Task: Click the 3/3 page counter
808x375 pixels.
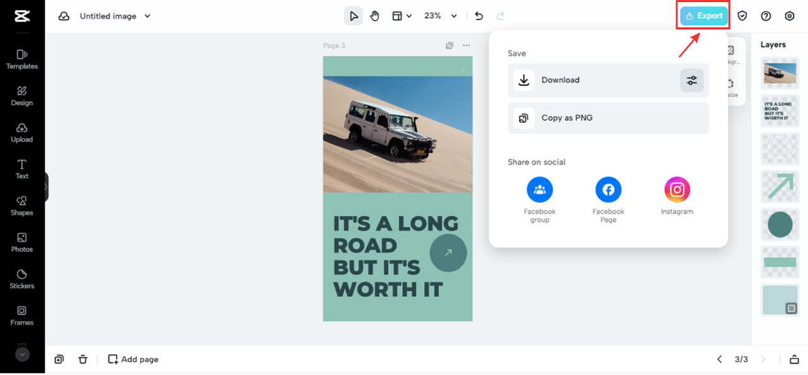Action: [x=741, y=359]
